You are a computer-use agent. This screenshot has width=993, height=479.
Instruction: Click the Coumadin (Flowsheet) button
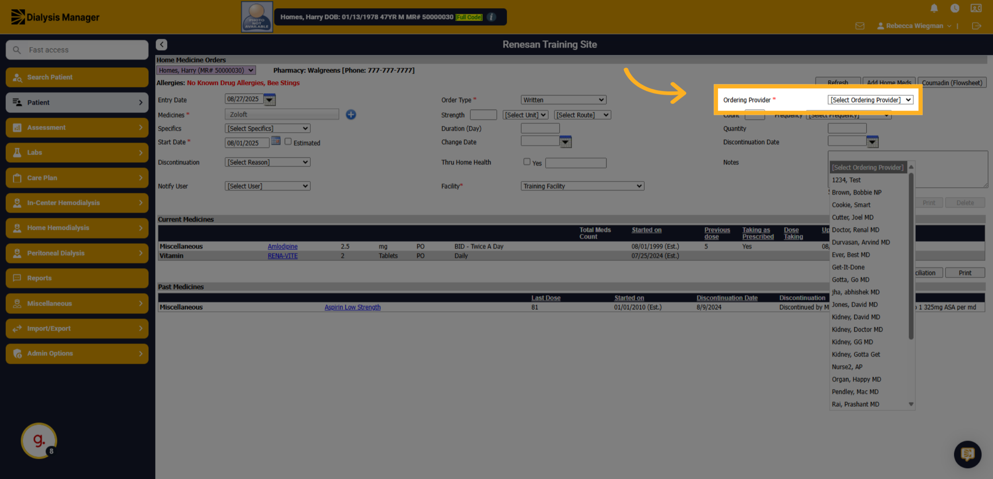[952, 83]
